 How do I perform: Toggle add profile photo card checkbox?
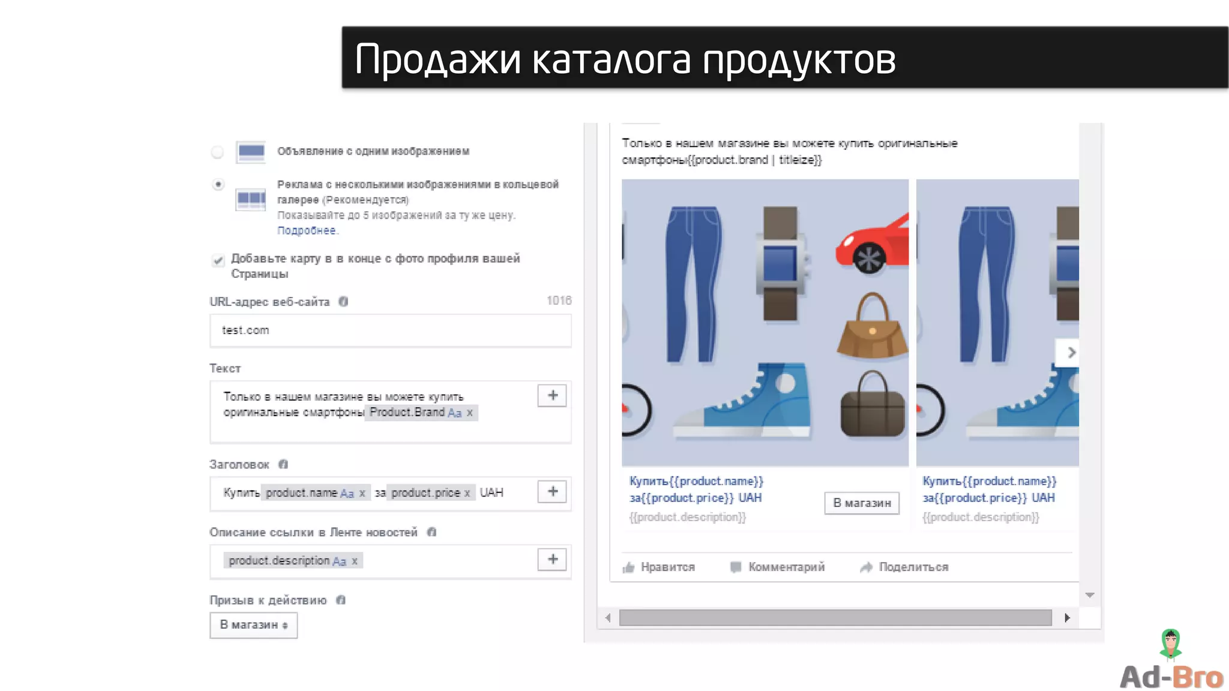218,260
